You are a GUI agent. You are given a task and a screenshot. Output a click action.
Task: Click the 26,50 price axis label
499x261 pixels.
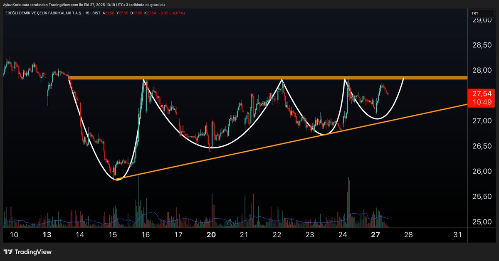[x=481, y=146]
